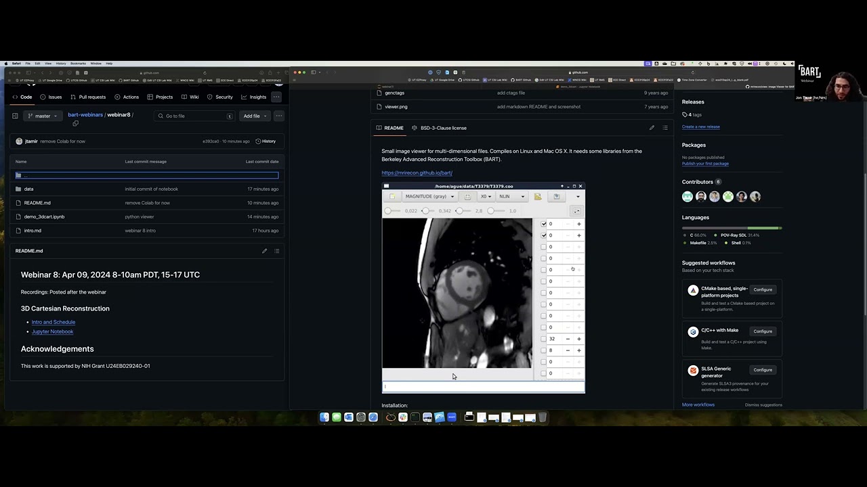Open the More workflows link
The width and height of the screenshot is (867, 487).
[x=698, y=404]
